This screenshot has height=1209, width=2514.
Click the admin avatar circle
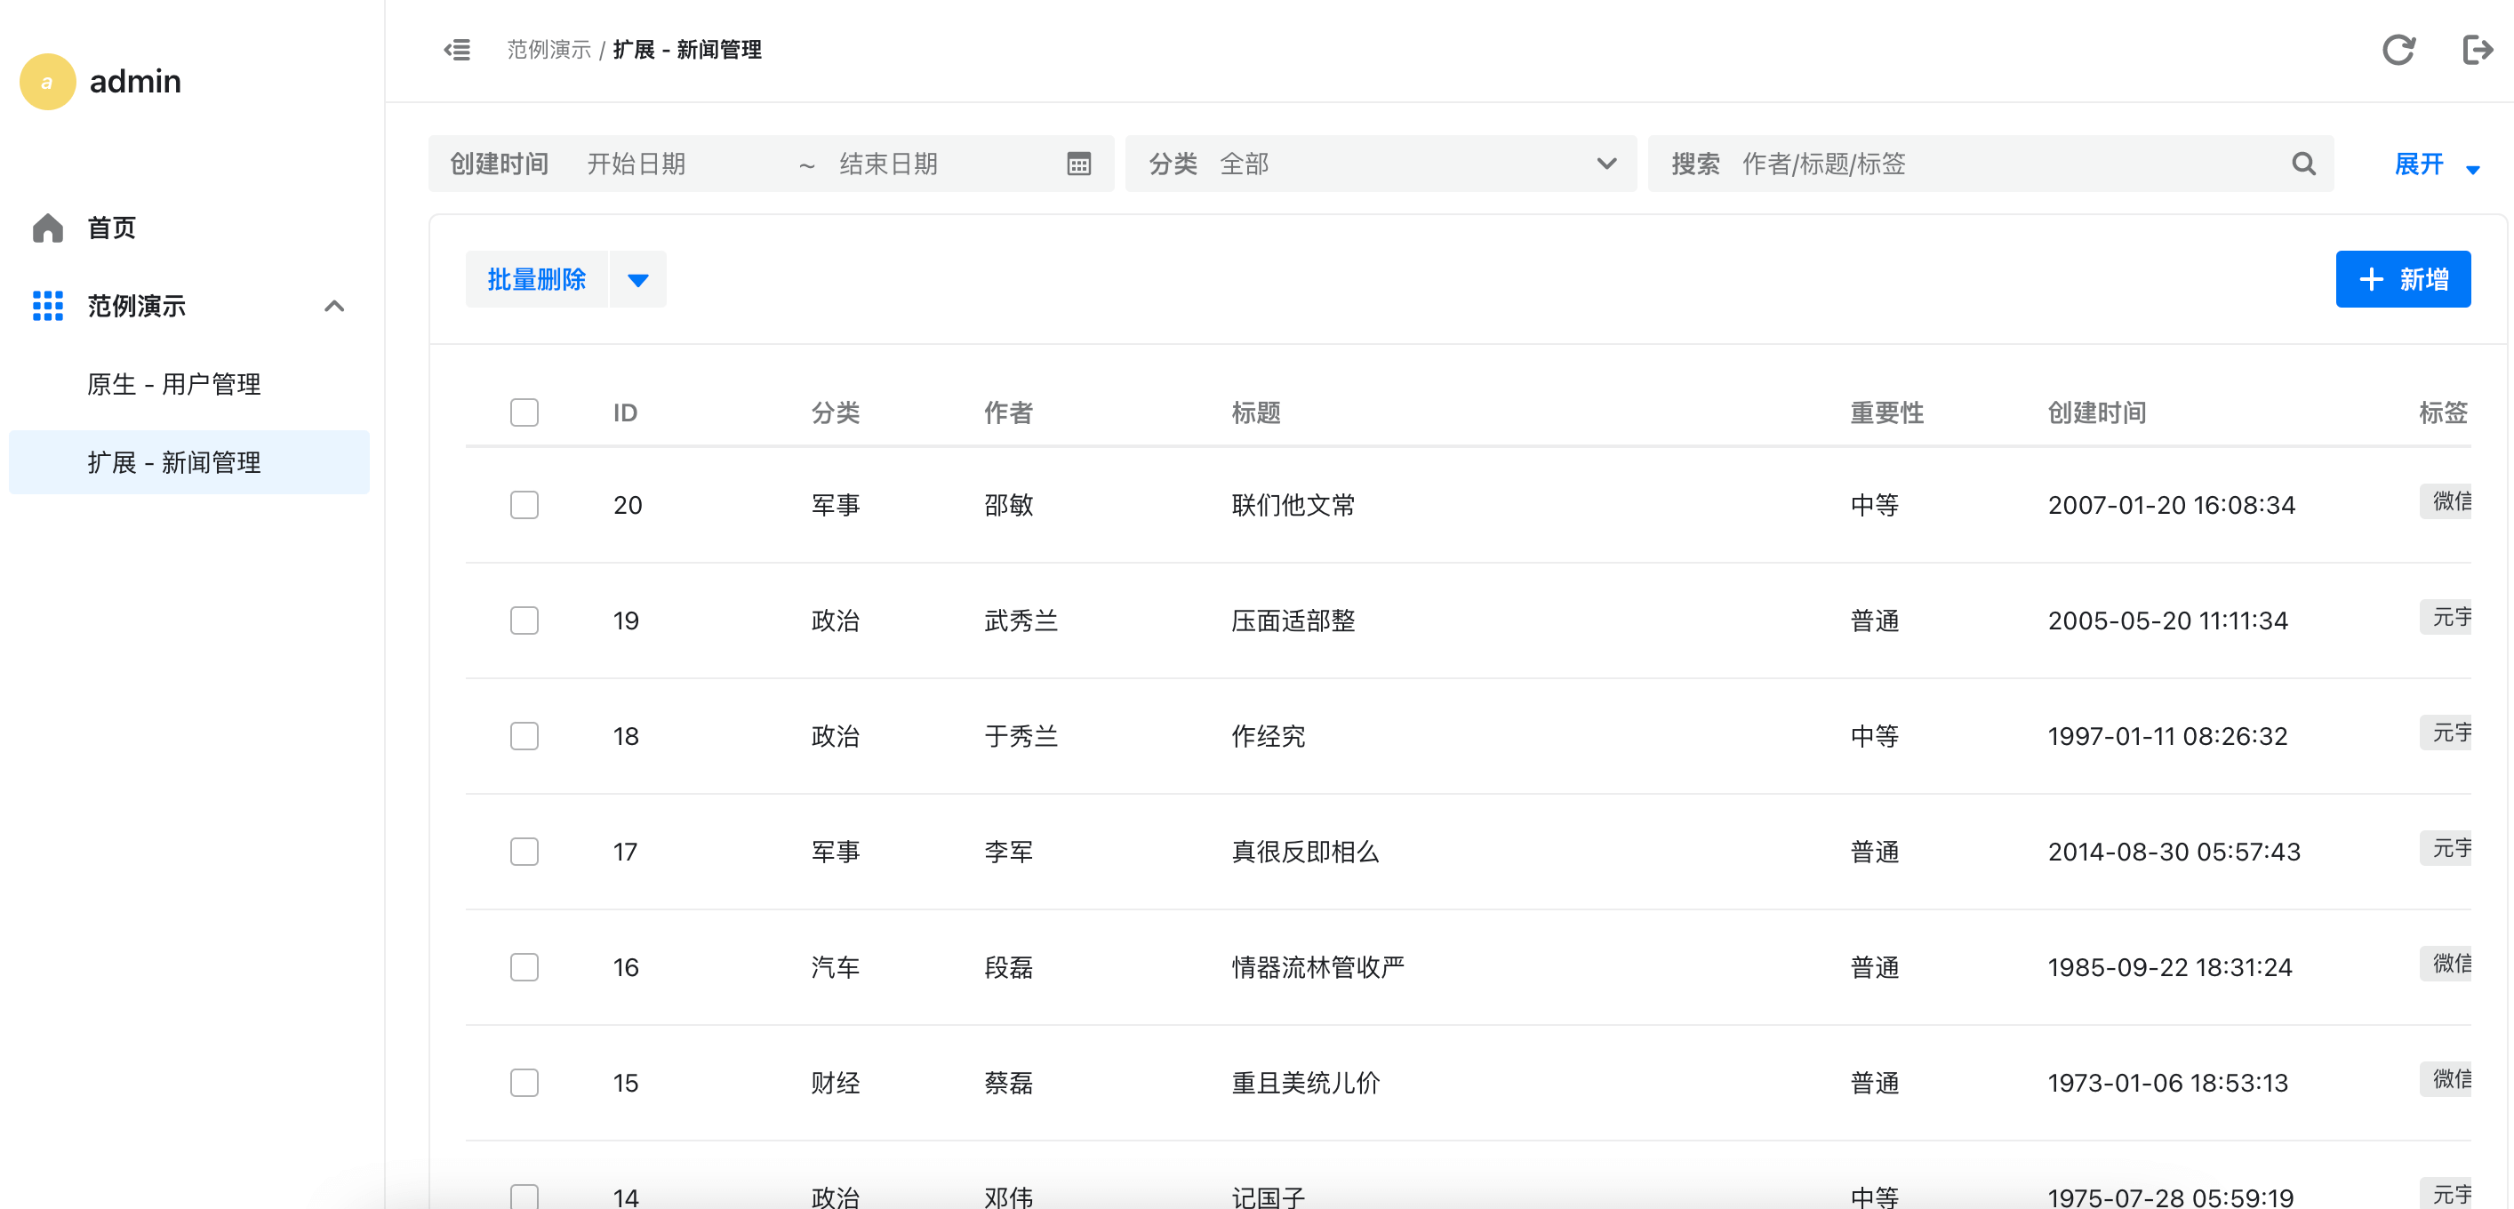[x=47, y=81]
